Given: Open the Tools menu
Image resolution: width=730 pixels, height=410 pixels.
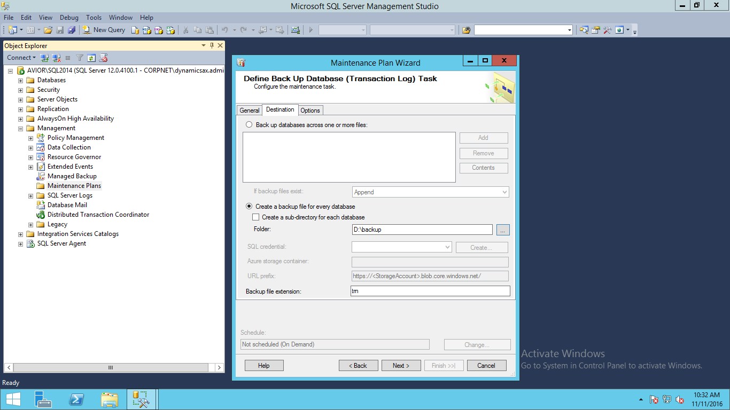Looking at the screenshot, I should tap(94, 18).
